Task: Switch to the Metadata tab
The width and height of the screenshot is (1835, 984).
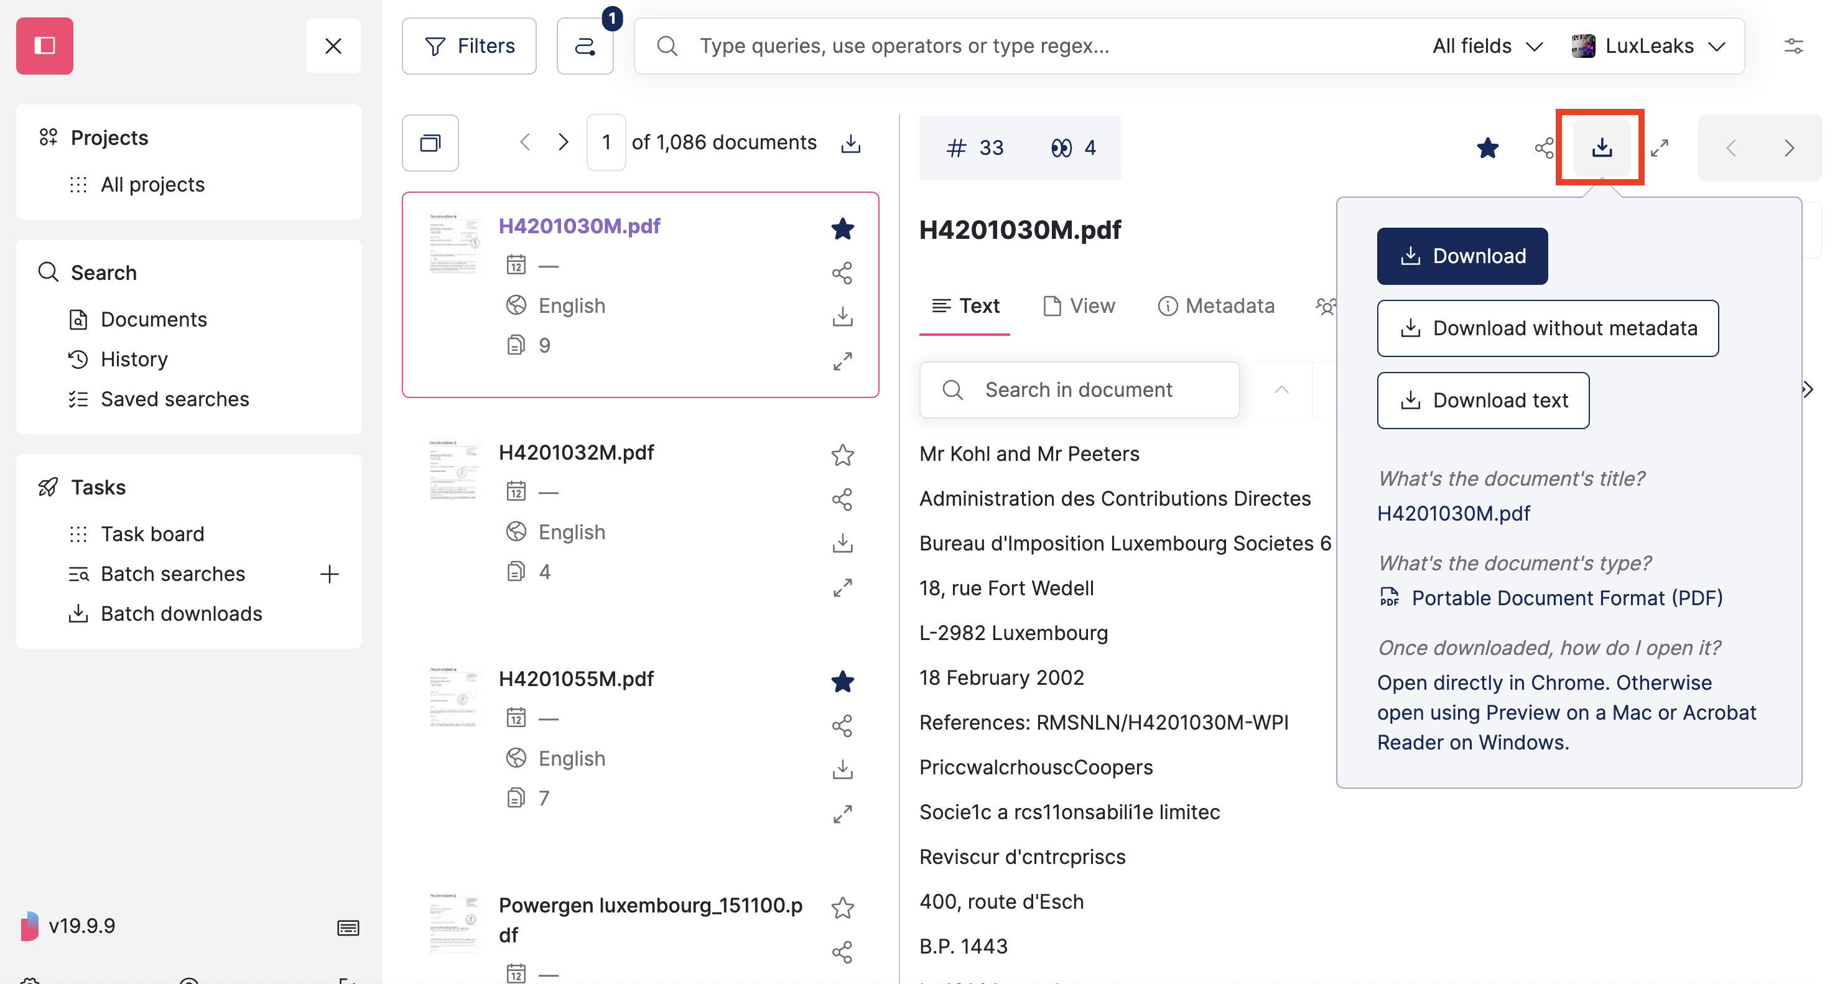Action: pos(1216,305)
